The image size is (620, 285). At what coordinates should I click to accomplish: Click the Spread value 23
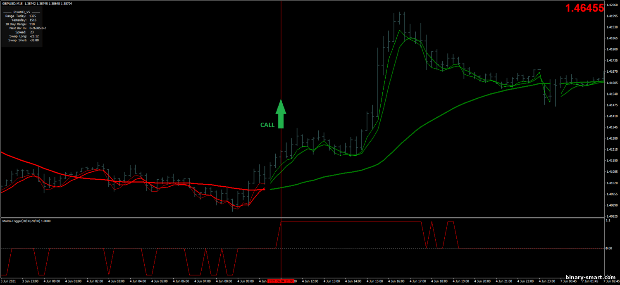[32, 32]
